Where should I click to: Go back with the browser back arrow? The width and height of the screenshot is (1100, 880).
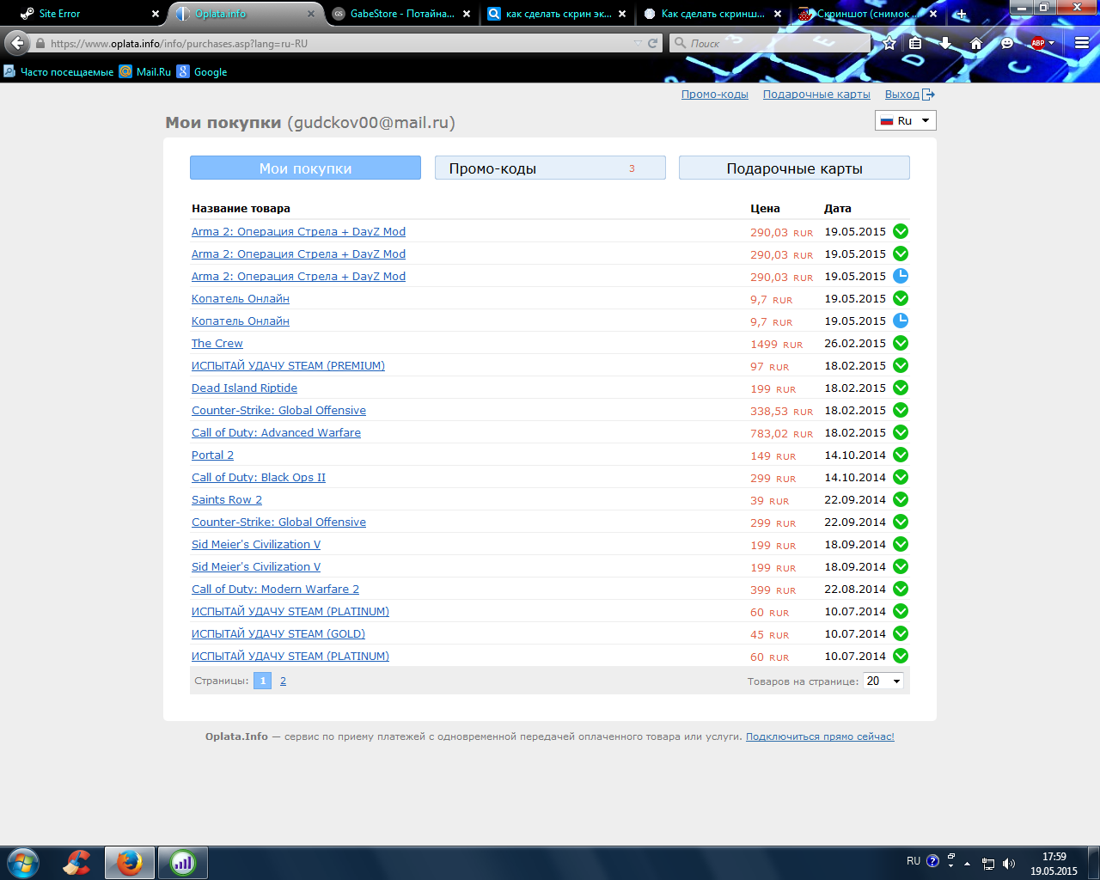[x=17, y=43]
